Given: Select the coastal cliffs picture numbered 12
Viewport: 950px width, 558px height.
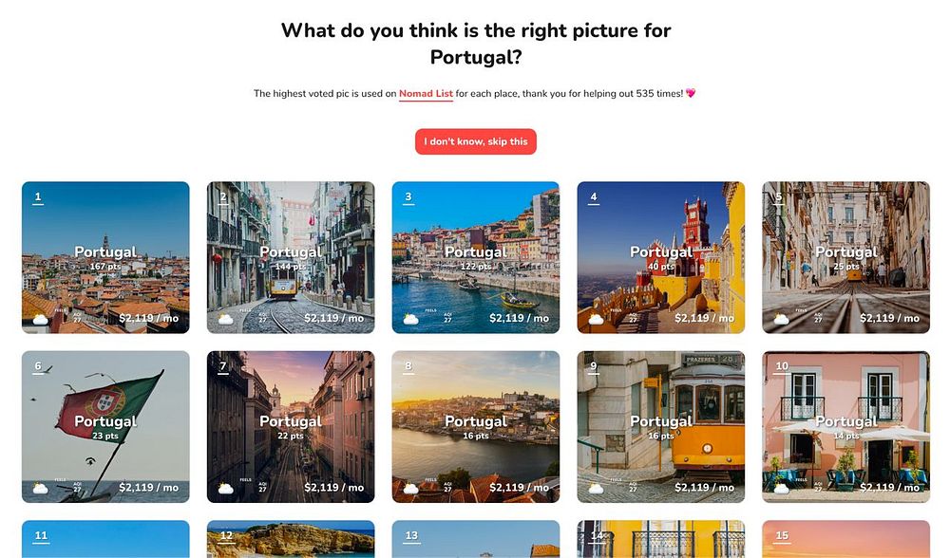Looking at the screenshot, I should [291, 539].
